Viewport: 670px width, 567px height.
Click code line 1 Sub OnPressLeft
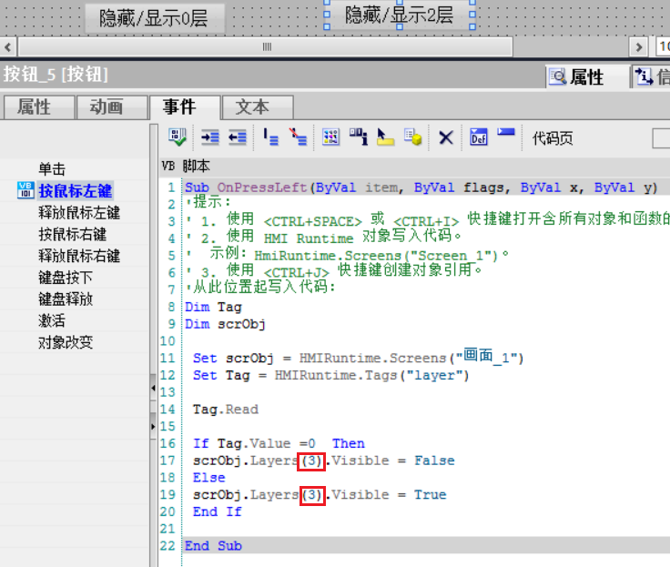coord(421,187)
